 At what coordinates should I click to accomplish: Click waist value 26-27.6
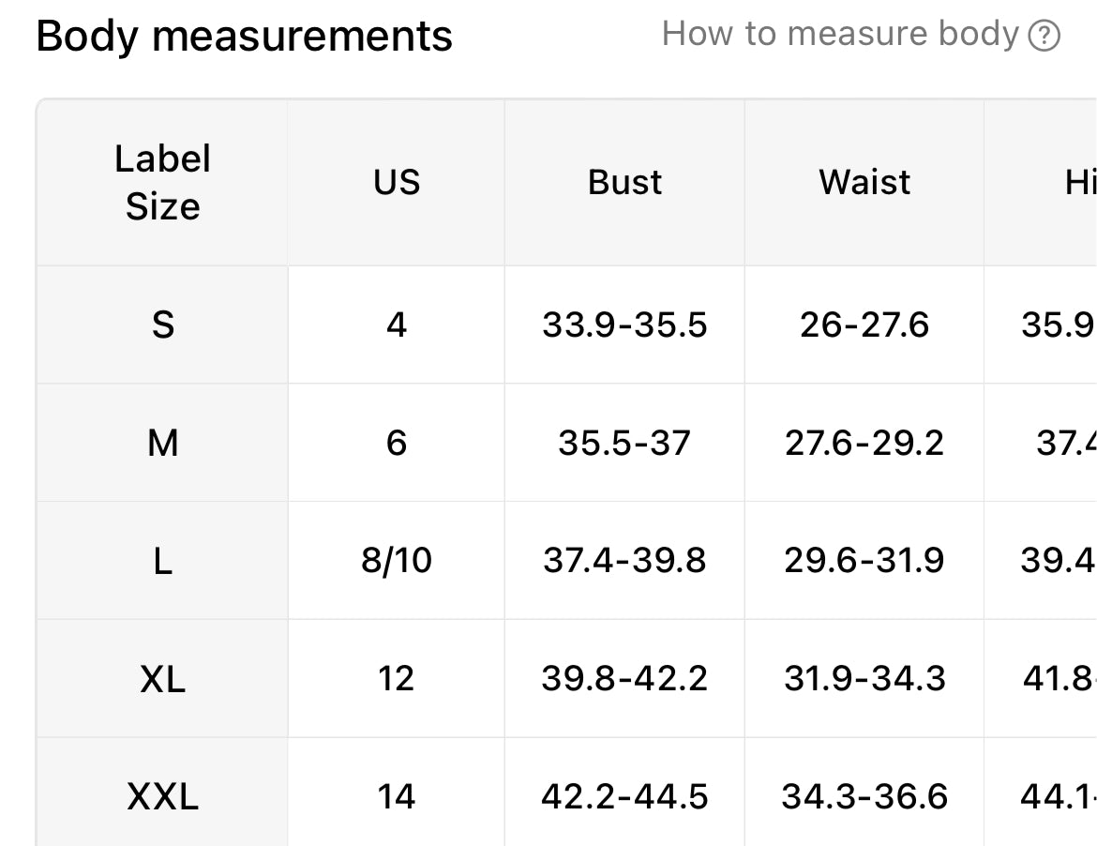click(x=864, y=325)
